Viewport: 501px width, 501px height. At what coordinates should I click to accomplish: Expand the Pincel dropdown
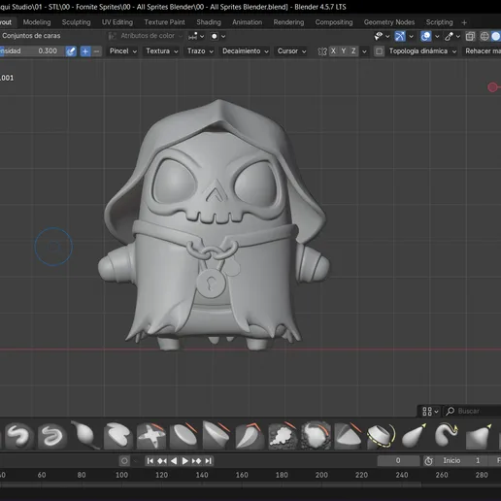122,51
